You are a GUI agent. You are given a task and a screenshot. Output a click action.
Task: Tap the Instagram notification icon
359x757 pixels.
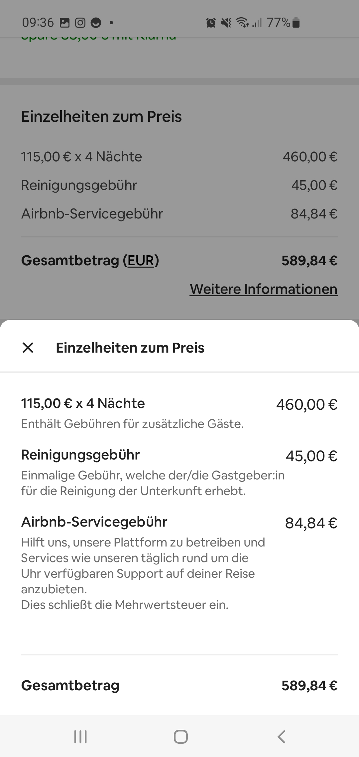click(80, 23)
